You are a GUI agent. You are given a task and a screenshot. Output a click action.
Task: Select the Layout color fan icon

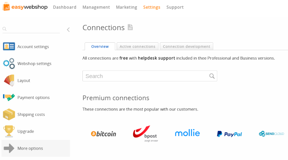[x=9, y=80]
